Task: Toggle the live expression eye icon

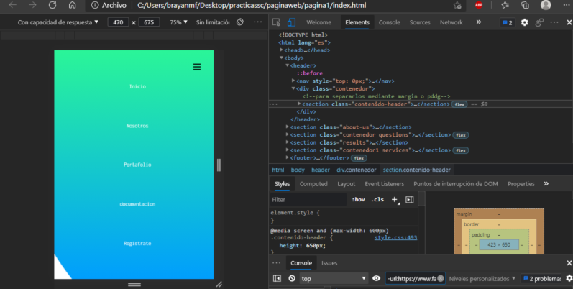Action: click(x=376, y=278)
